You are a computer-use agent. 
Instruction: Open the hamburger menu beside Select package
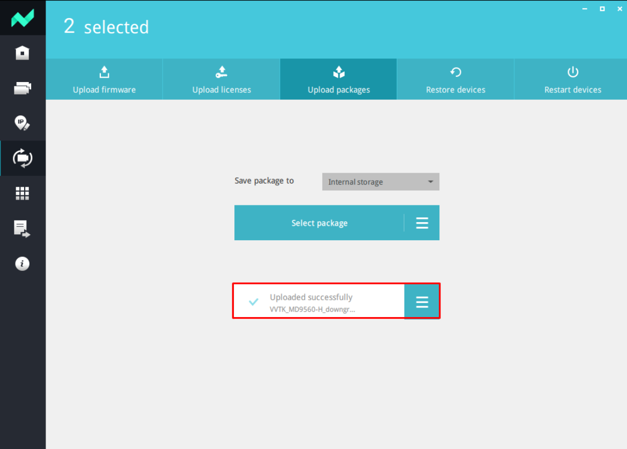pos(422,223)
